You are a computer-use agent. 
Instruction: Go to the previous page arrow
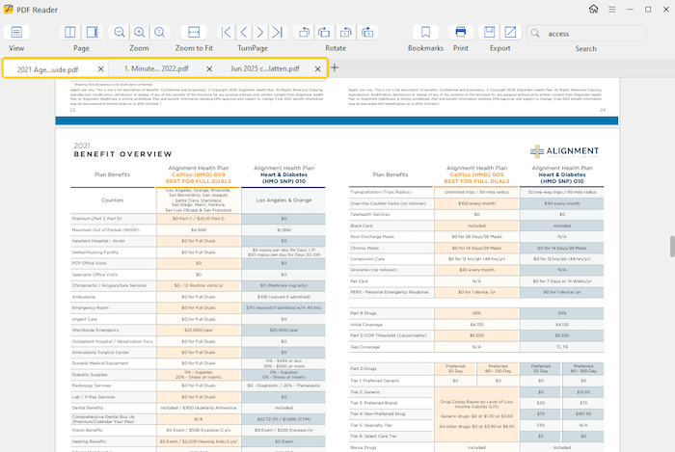coord(244,32)
